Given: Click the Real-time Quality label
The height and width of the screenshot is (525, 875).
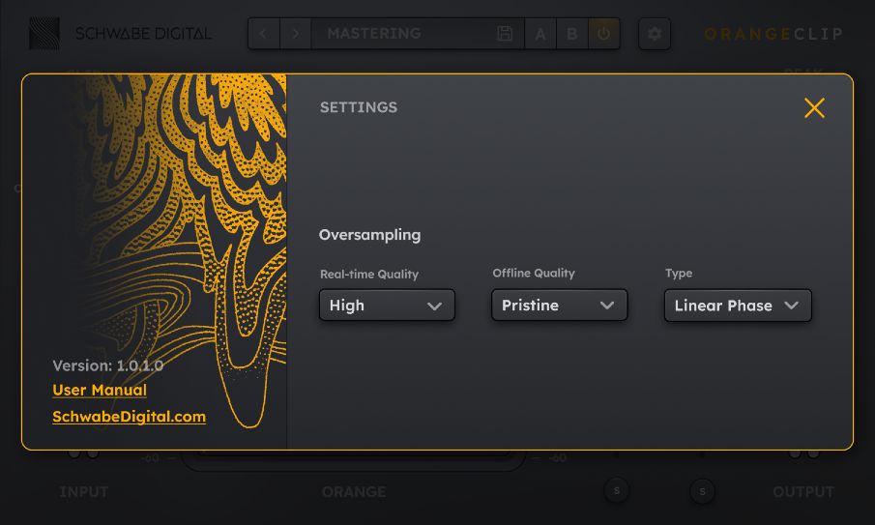Looking at the screenshot, I should (369, 274).
